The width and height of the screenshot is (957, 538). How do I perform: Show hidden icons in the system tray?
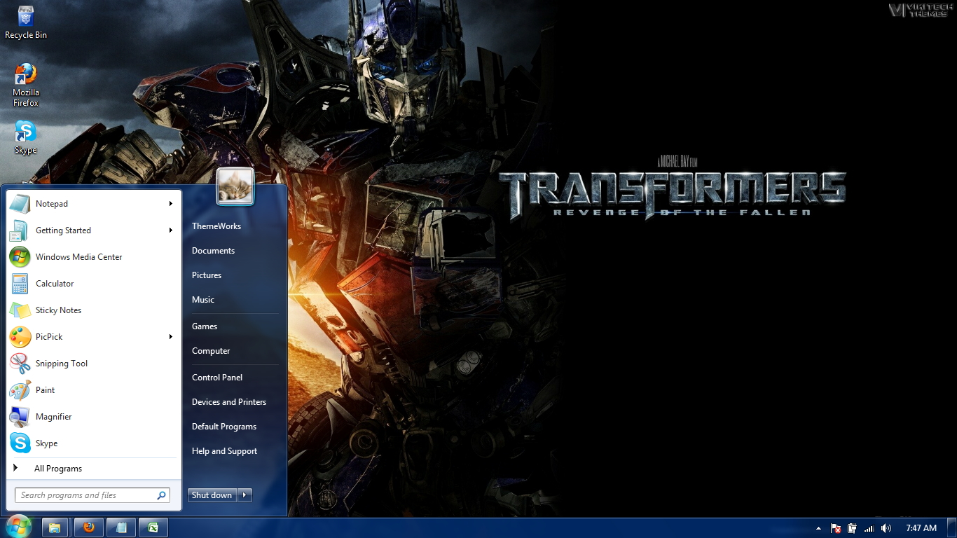click(818, 527)
